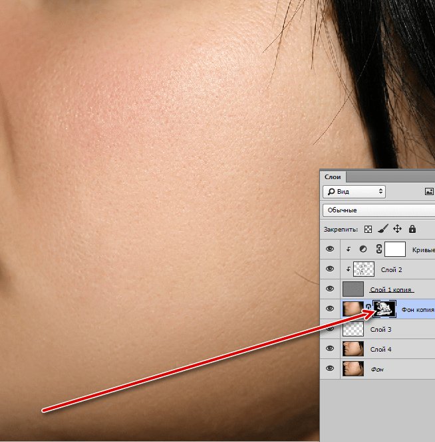Click gray thumbnail of Слой 1 копия
Viewport: 435px width, 442px height.
[x=353, y=289]
